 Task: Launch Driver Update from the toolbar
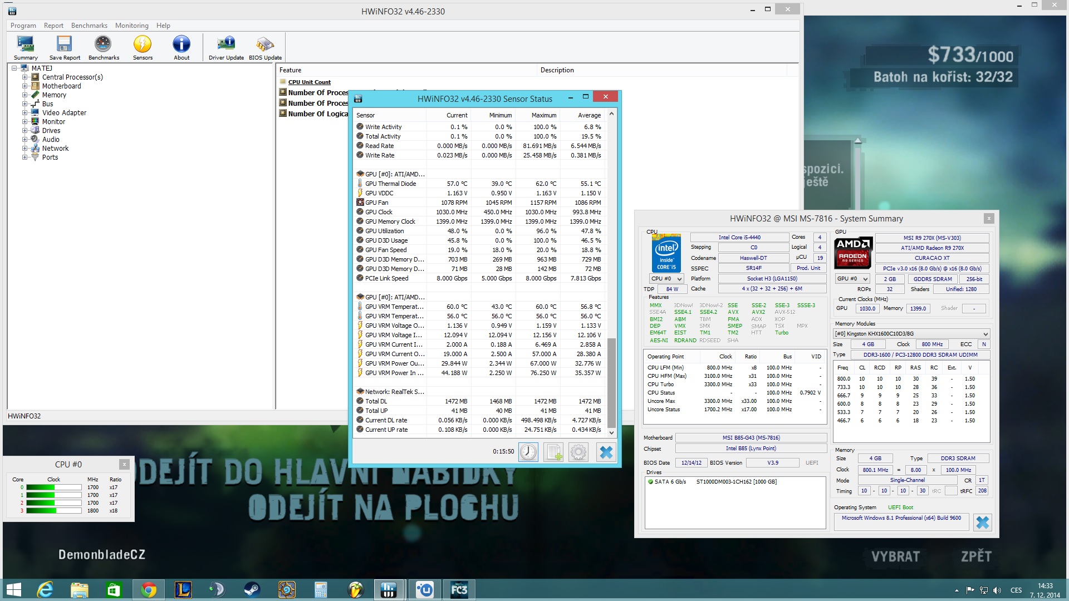(x=226, y=47)
